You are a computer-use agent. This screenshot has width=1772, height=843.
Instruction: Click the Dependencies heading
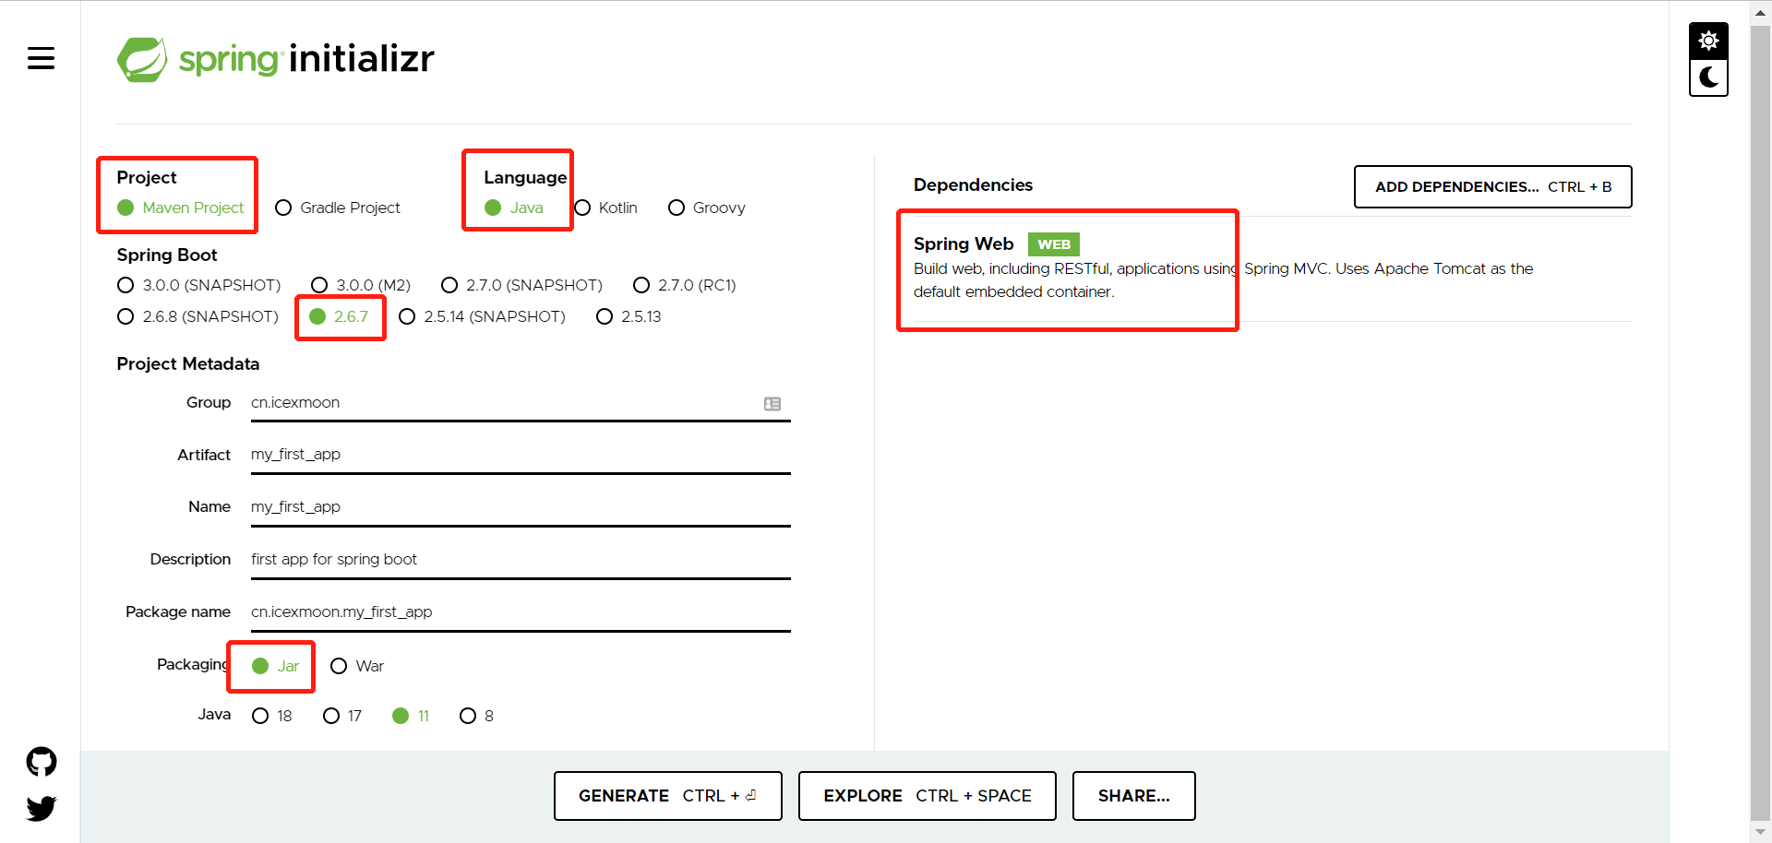click(973, 185)
